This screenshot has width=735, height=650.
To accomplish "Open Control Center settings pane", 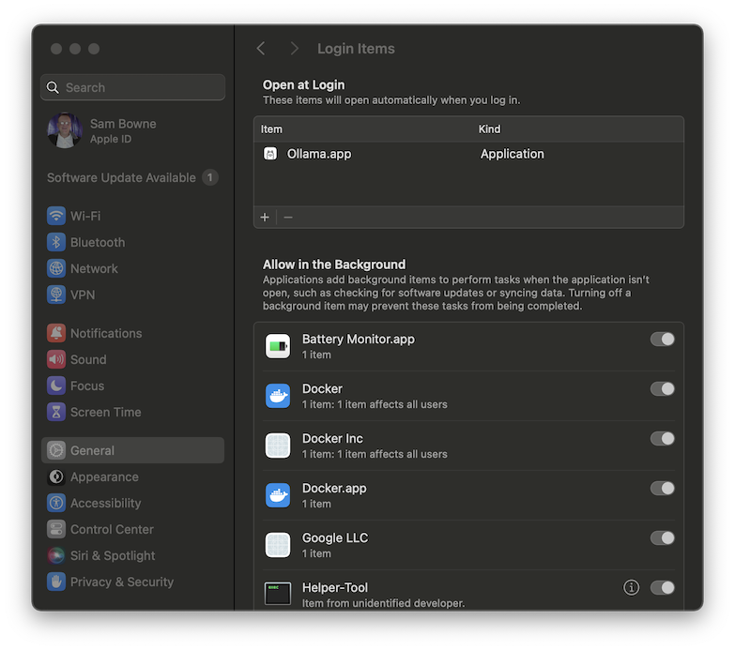I will point(111,529).
